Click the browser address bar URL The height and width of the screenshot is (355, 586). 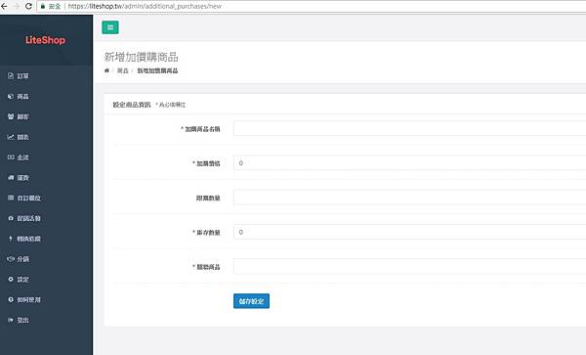tap(145, 6)
